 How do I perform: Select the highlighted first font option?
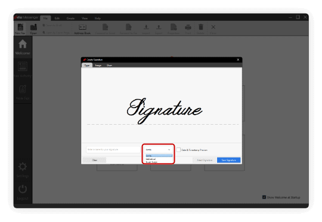(x=159, y=156)
